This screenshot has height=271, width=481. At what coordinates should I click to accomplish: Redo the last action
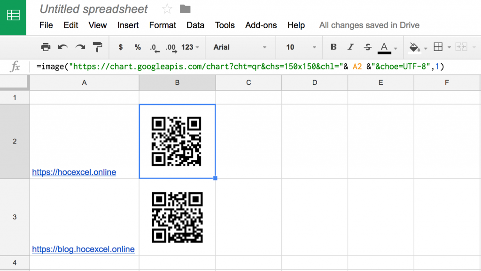[80, 47]
